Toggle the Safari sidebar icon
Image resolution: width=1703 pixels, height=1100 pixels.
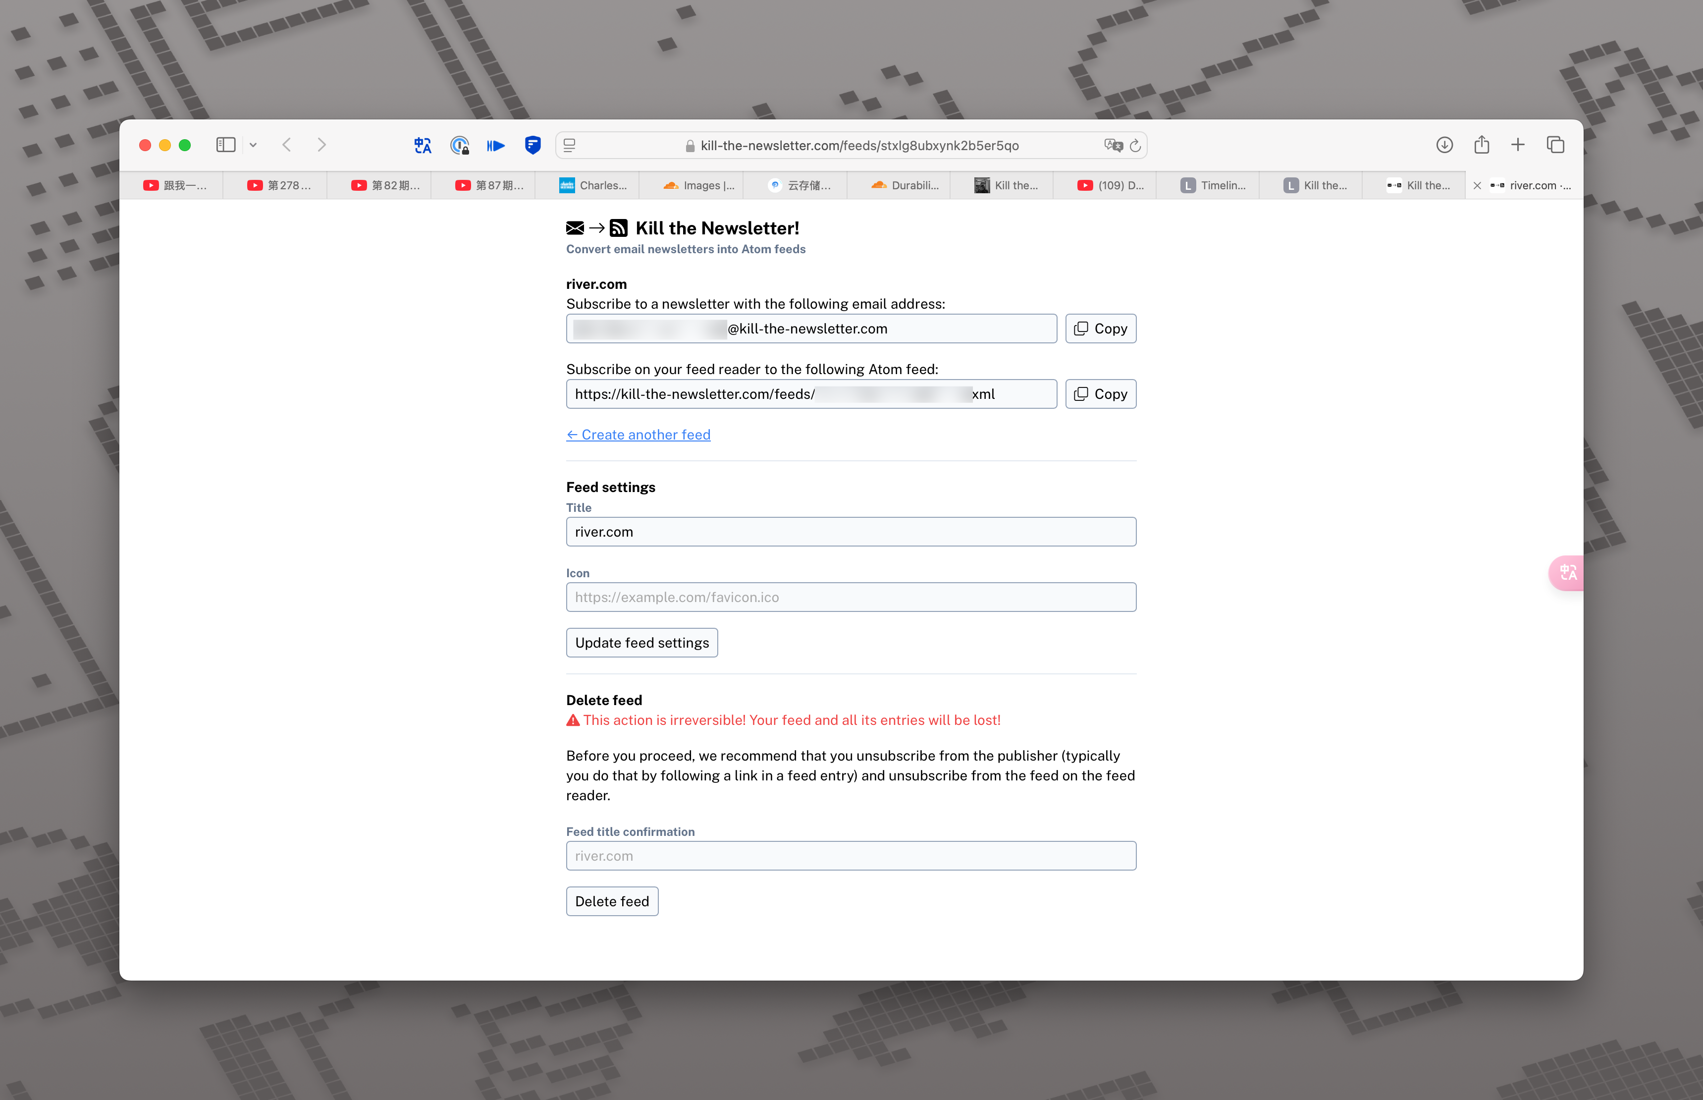tap(226, 145)
